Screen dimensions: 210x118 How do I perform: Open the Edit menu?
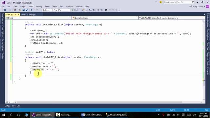(9, 6)
